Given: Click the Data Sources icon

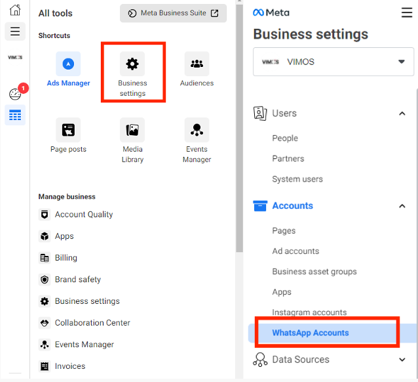Looking at the screenshot, I should [260, 360].
